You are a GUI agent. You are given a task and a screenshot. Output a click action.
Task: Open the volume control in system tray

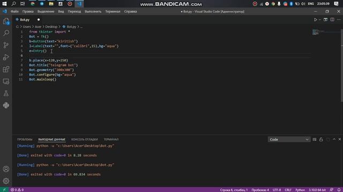(303, 4)
